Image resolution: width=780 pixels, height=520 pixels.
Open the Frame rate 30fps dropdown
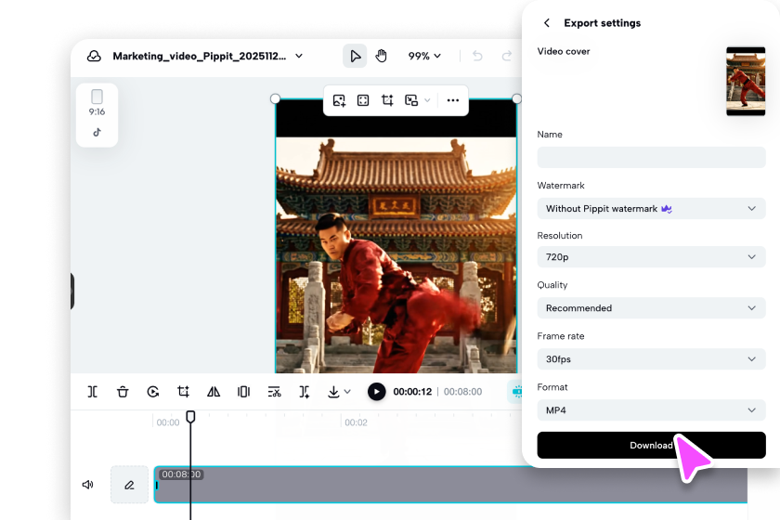tap(651, 358)
